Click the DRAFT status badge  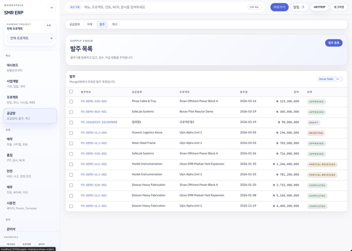(314, 123)
